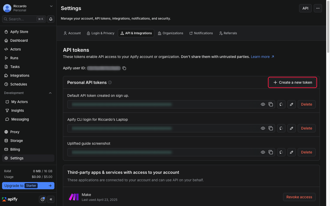Copy the Uplifted guide screenshot token
This screenshot has height=206, width=330.
pos(271,152)
